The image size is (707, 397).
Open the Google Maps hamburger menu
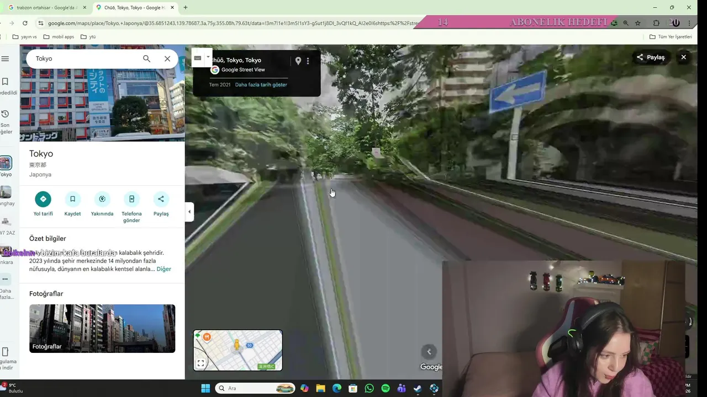[x=5, y=58]
